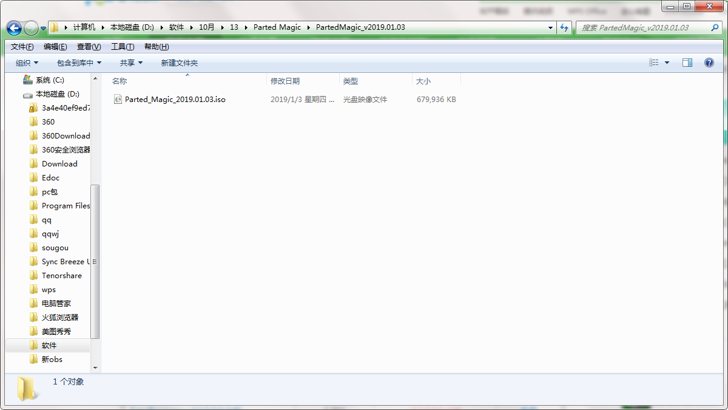Expand the address bar history dropdown

(550, 27)
